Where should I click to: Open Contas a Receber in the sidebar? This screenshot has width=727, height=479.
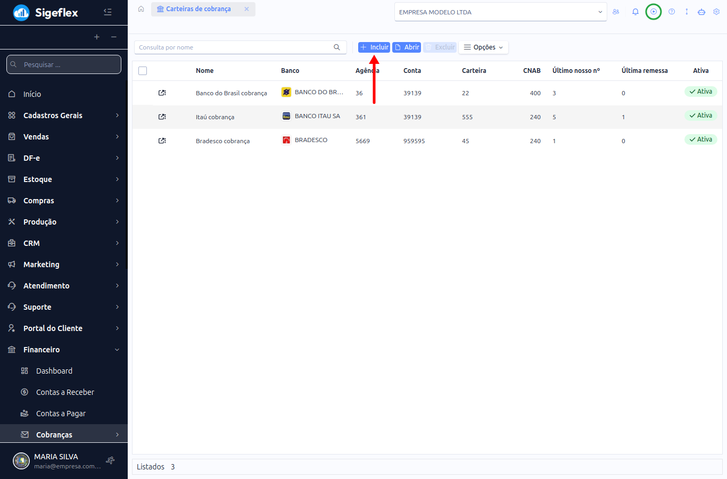[x=64, y=392]
